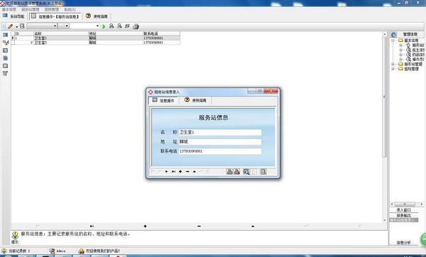The width and height of the screenshot is (426, 257).
Task: Go to next record in the dialog navigator
Action: (167, 172)
